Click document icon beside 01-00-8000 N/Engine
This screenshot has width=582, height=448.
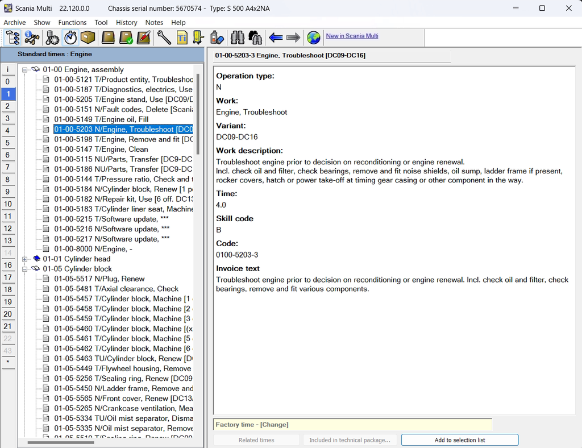(x=46, y=248)
